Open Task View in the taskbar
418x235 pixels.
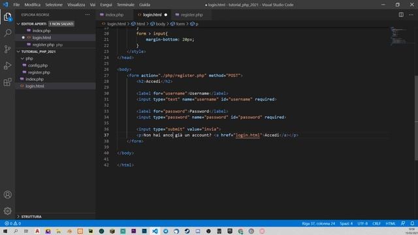tap(26, 231)
